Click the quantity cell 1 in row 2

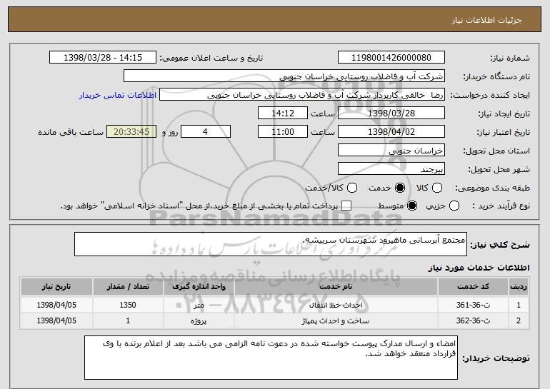coord(128,320)
